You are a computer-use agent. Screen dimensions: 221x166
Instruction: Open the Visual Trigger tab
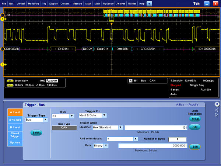(x=15, y=135)
